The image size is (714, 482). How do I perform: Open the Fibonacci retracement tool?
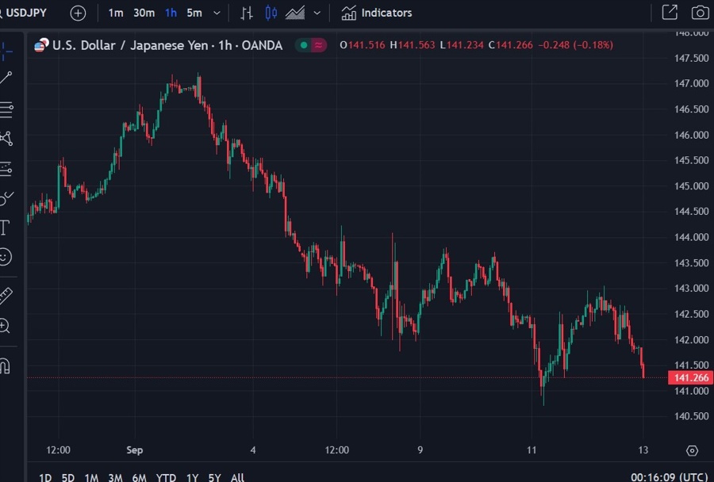(x=6, y=109)
